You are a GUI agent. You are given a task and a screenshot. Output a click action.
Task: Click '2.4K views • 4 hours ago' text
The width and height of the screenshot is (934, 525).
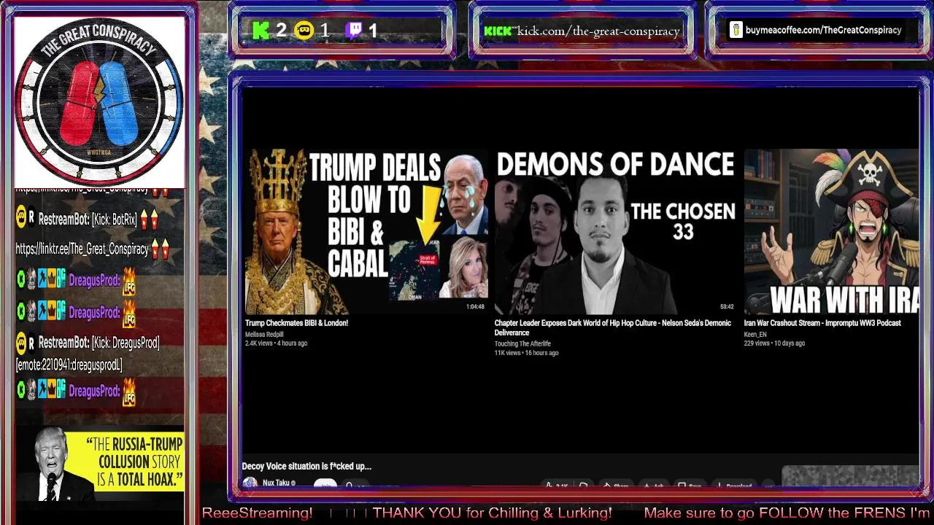coord(276,343)
